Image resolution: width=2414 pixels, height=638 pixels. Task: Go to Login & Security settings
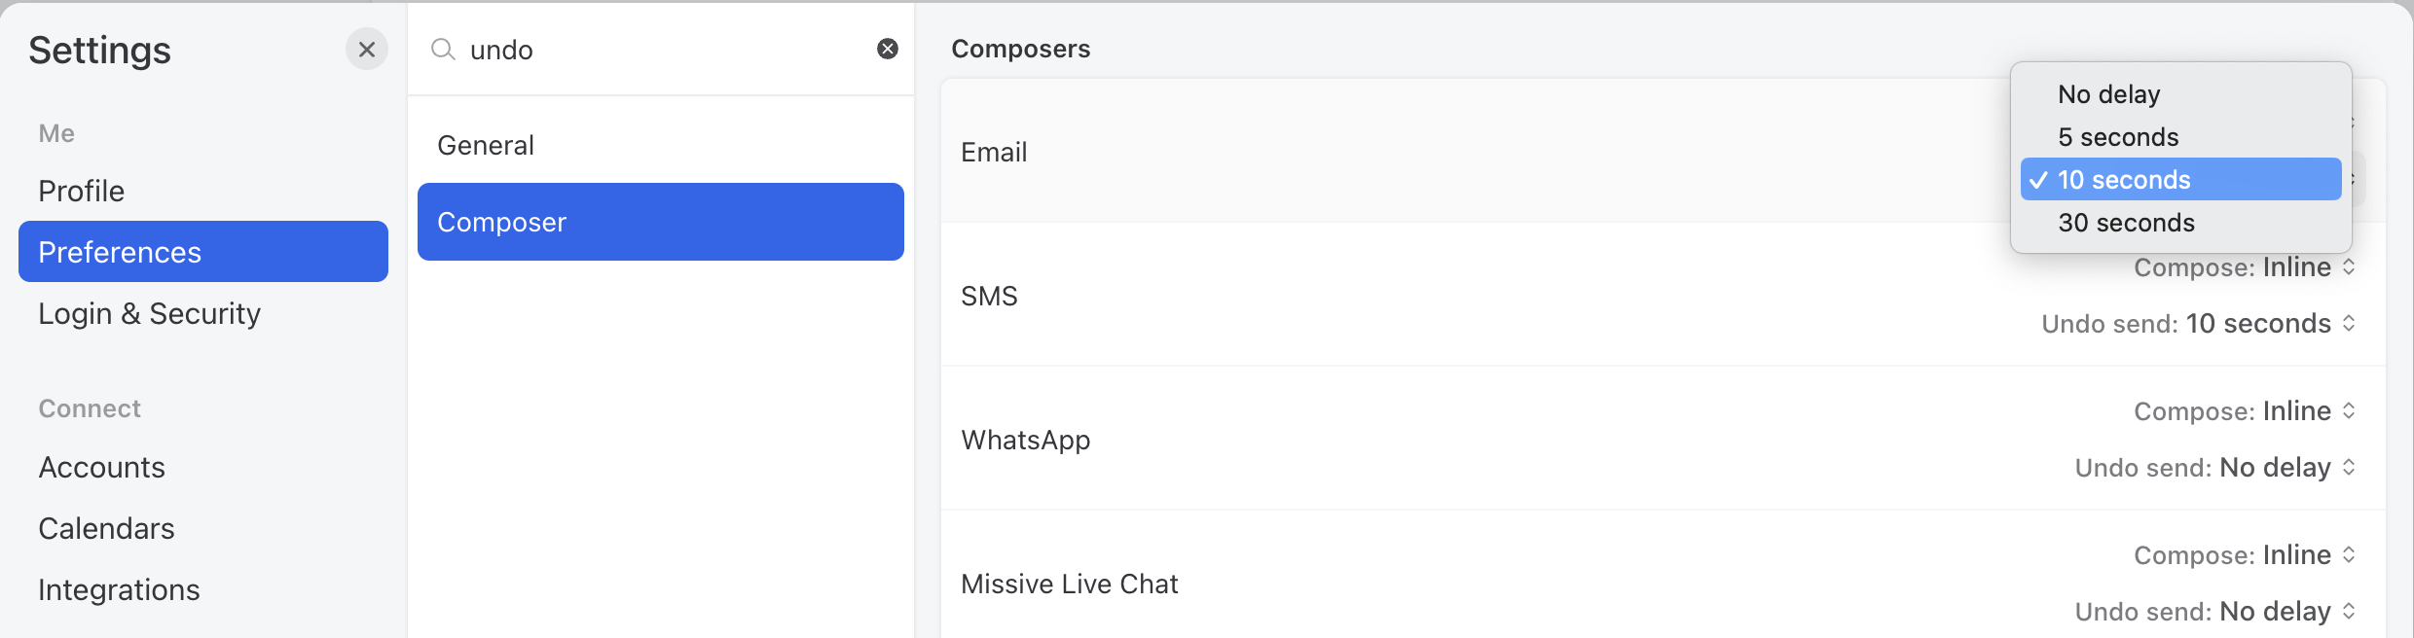(149, 313)
